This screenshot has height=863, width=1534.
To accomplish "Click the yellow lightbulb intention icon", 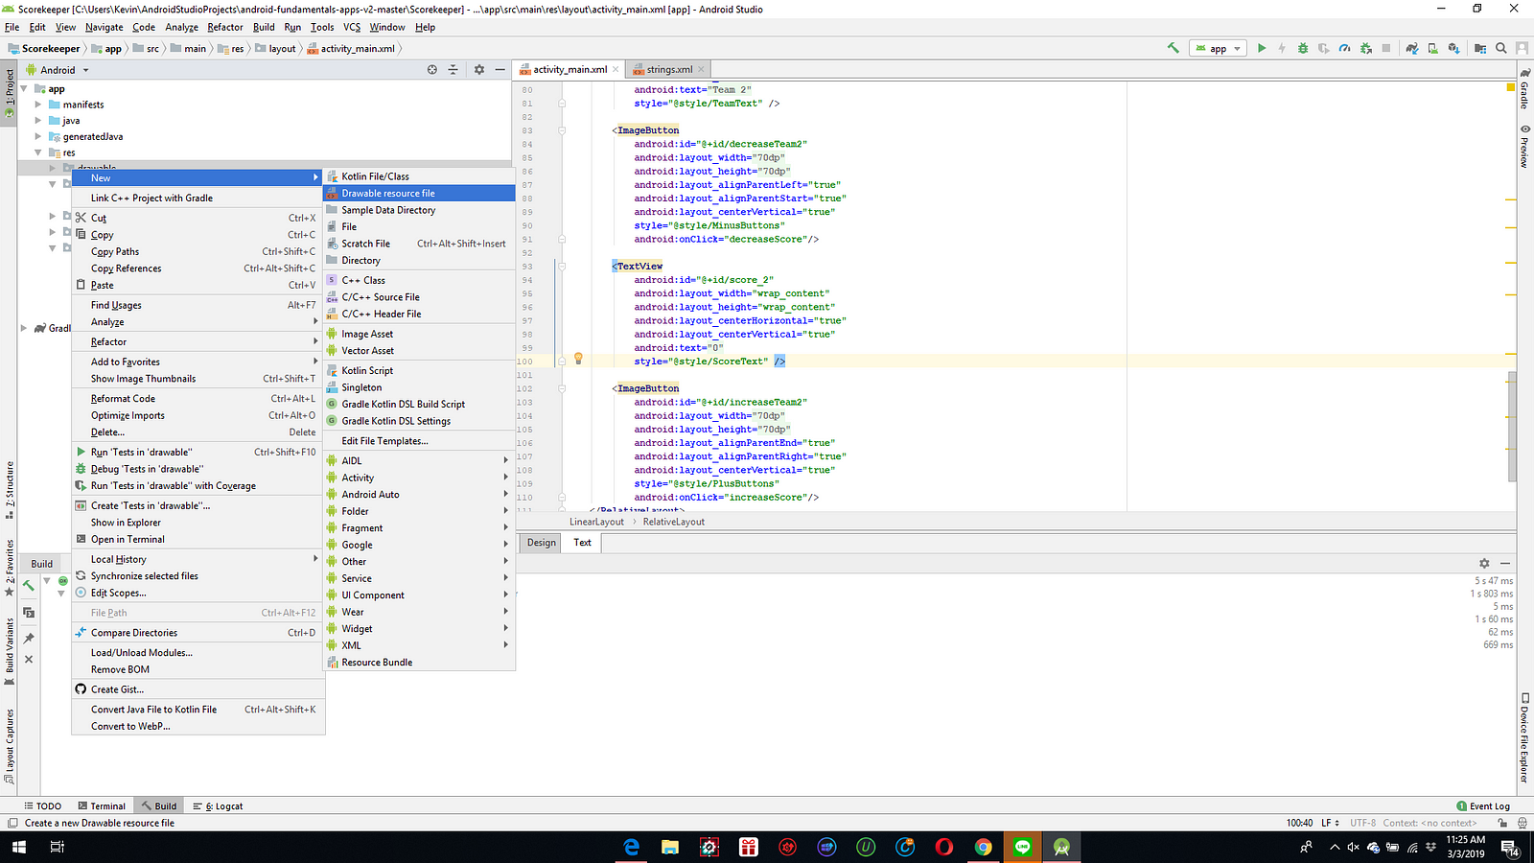I will 578,359.
